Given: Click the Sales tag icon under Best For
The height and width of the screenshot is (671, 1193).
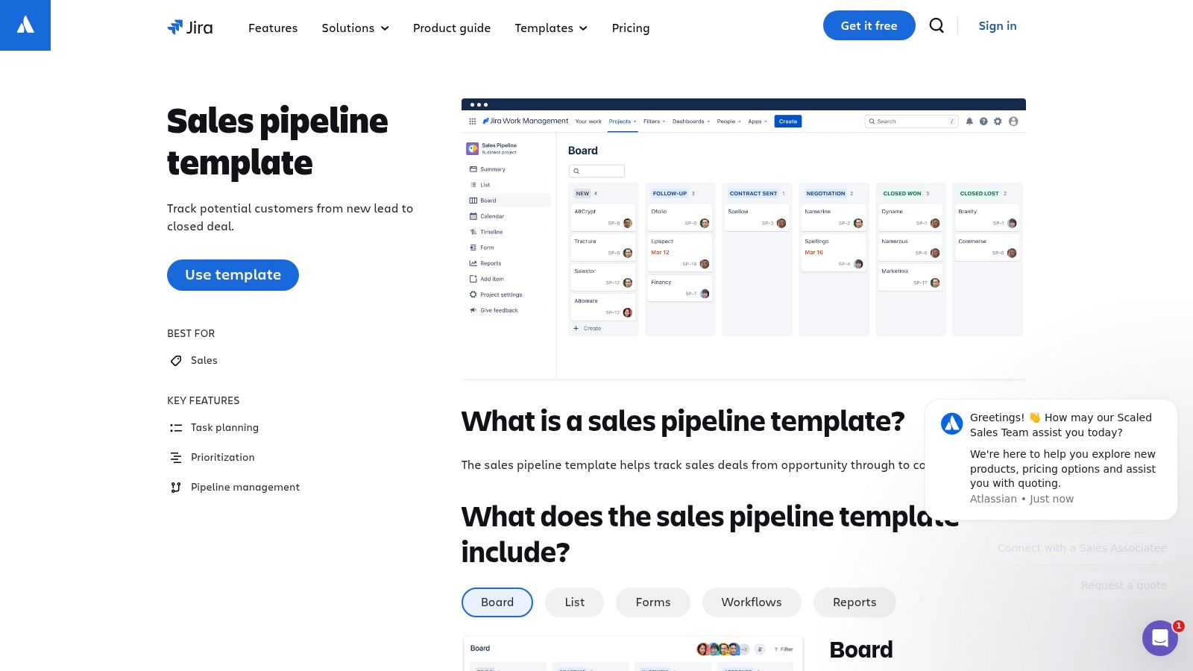Looking at the screenshot, I should click(176, 361).
